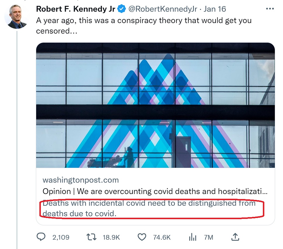Open the @RobertKennedyJr handle link

163,9
